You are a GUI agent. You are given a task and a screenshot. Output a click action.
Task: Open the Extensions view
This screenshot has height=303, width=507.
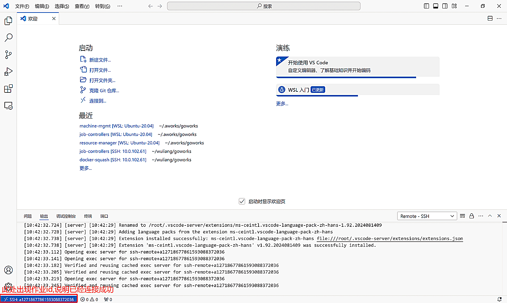tap(8, 89)
